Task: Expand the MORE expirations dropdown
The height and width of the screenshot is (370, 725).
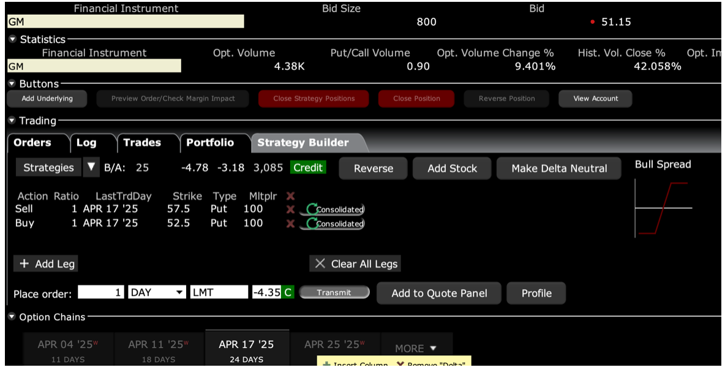Action: point(416,348)
